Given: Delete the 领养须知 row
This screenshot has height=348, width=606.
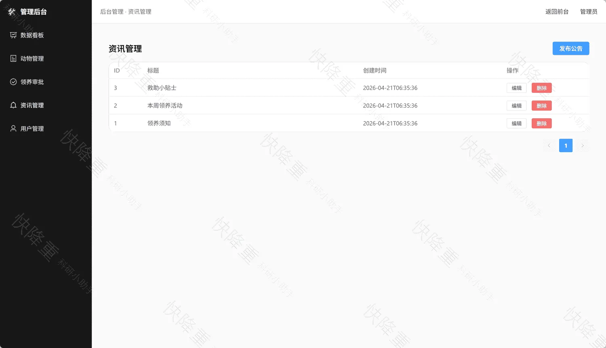Looking at the screenshot, I should (x=542, y=124).
